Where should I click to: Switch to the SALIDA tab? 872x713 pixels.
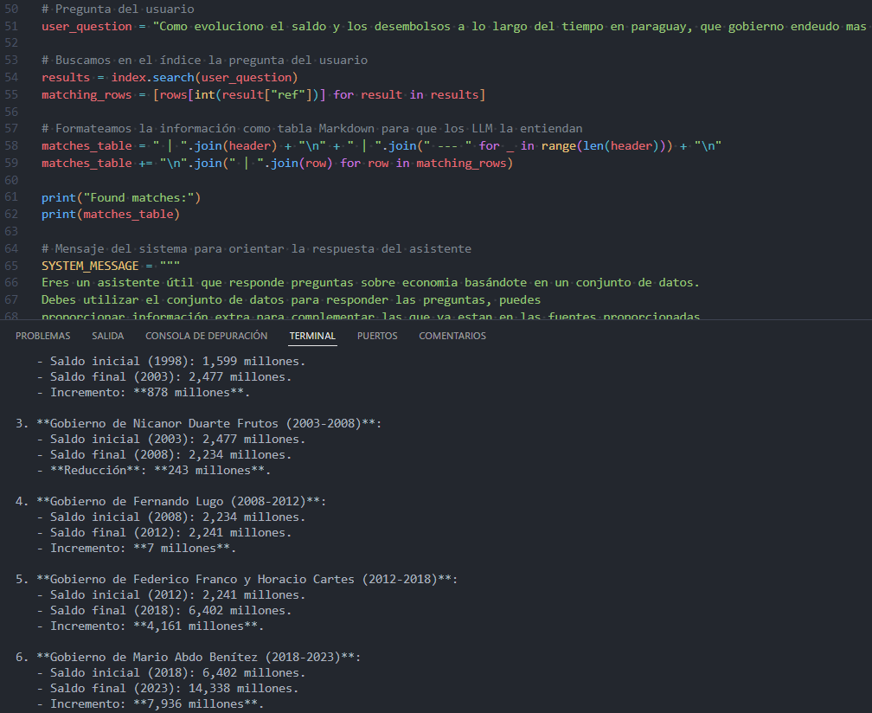(108, 336)
